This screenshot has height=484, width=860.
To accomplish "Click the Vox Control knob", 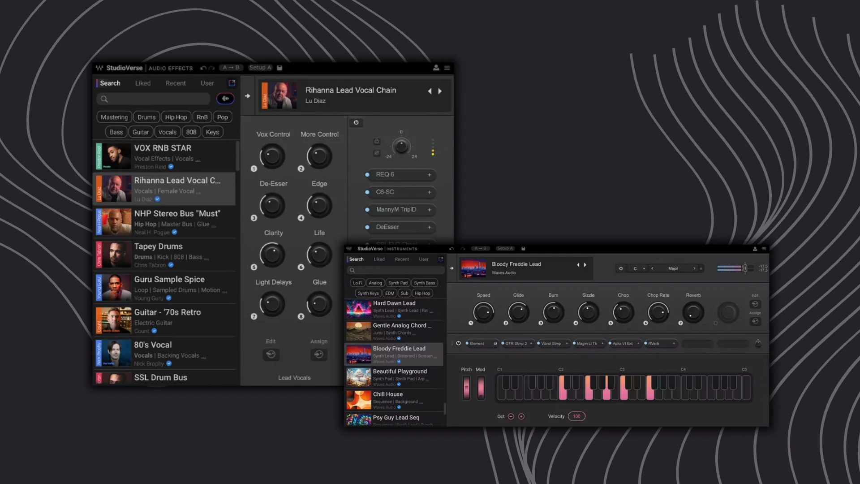I will [x=272, y=156].
